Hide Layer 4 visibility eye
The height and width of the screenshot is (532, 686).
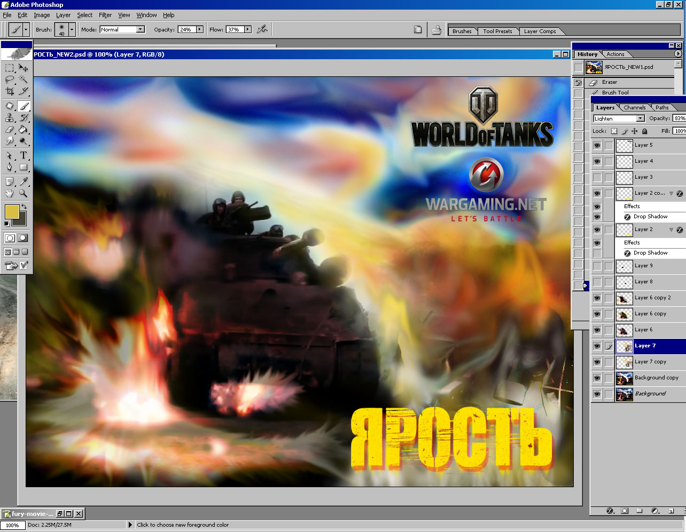(x=597, y=161)
